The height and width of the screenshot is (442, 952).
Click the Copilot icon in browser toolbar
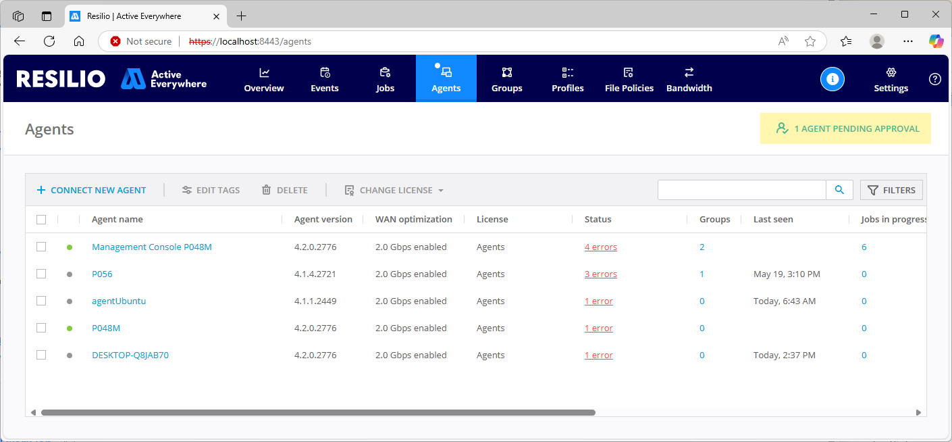[936, 41]
